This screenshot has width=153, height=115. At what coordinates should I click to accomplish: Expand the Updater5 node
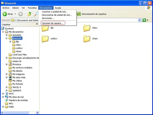coord(6,90)
